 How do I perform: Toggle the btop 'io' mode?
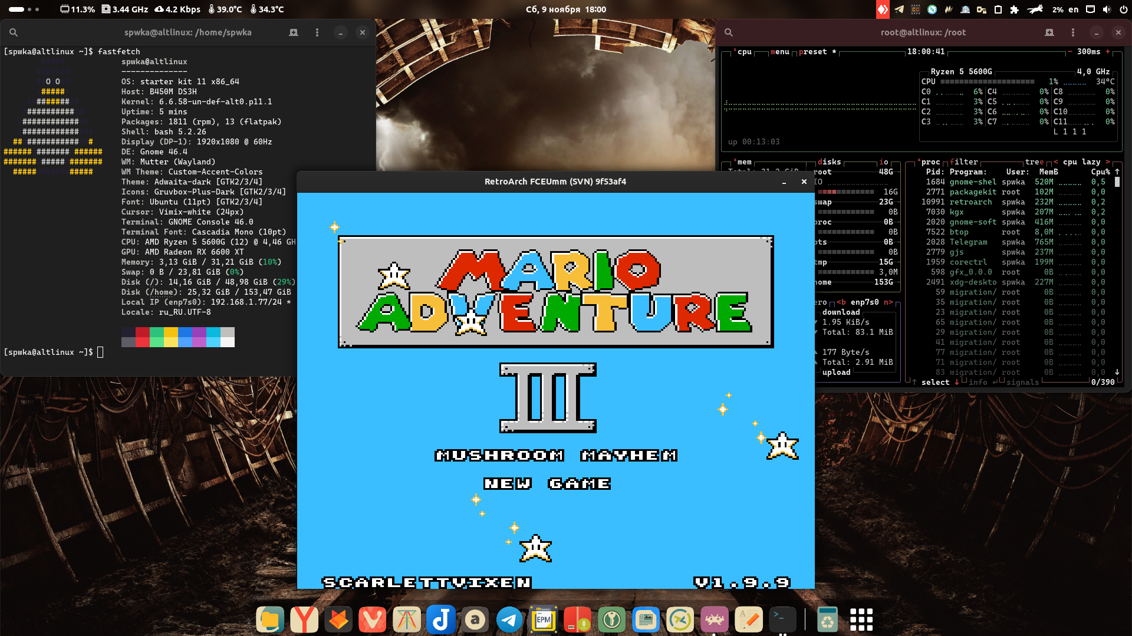884,162
